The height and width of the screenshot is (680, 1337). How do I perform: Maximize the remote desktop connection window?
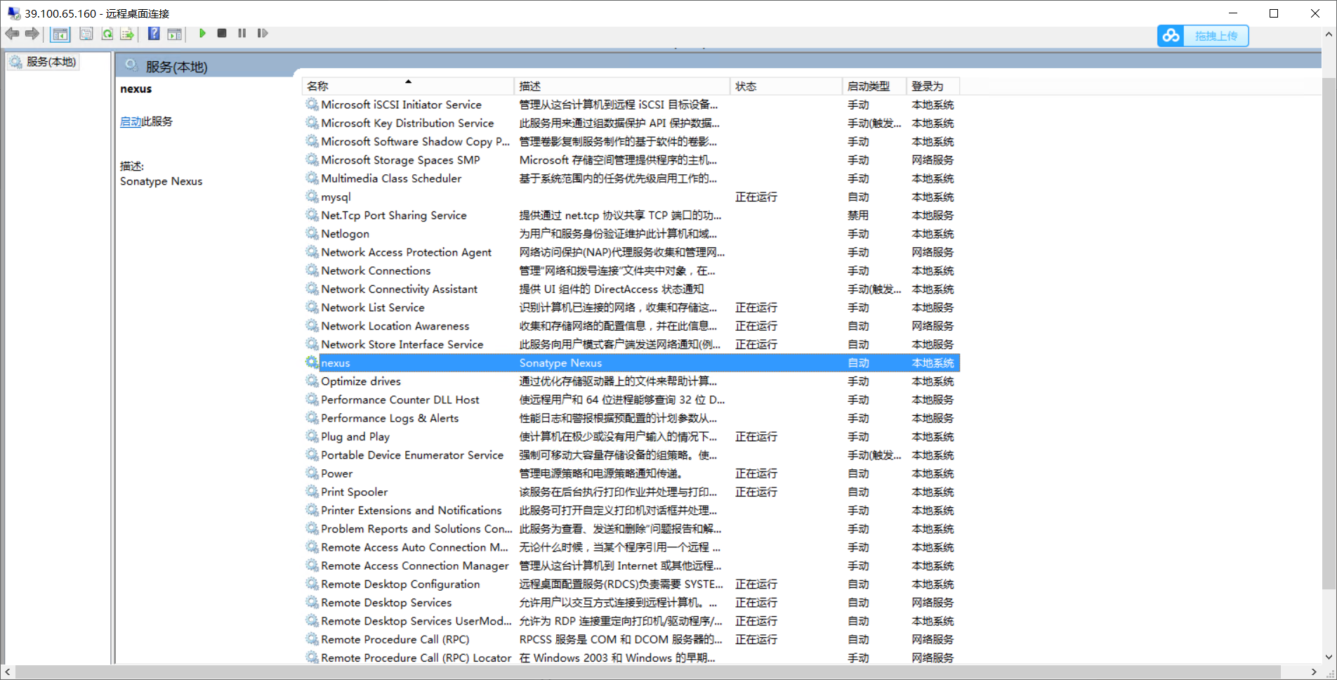click(x=1274, y=13)
